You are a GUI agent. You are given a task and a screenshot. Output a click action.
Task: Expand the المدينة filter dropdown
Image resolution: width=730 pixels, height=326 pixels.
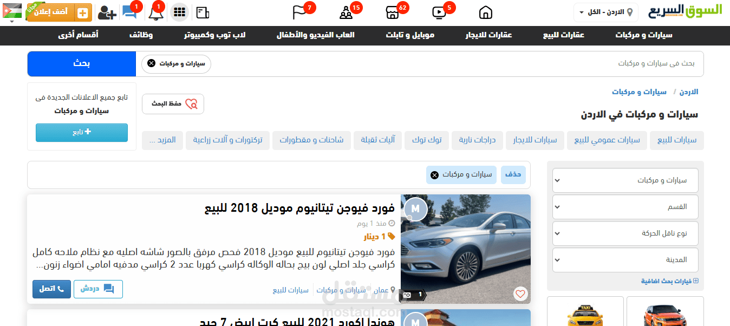[625, 260]
